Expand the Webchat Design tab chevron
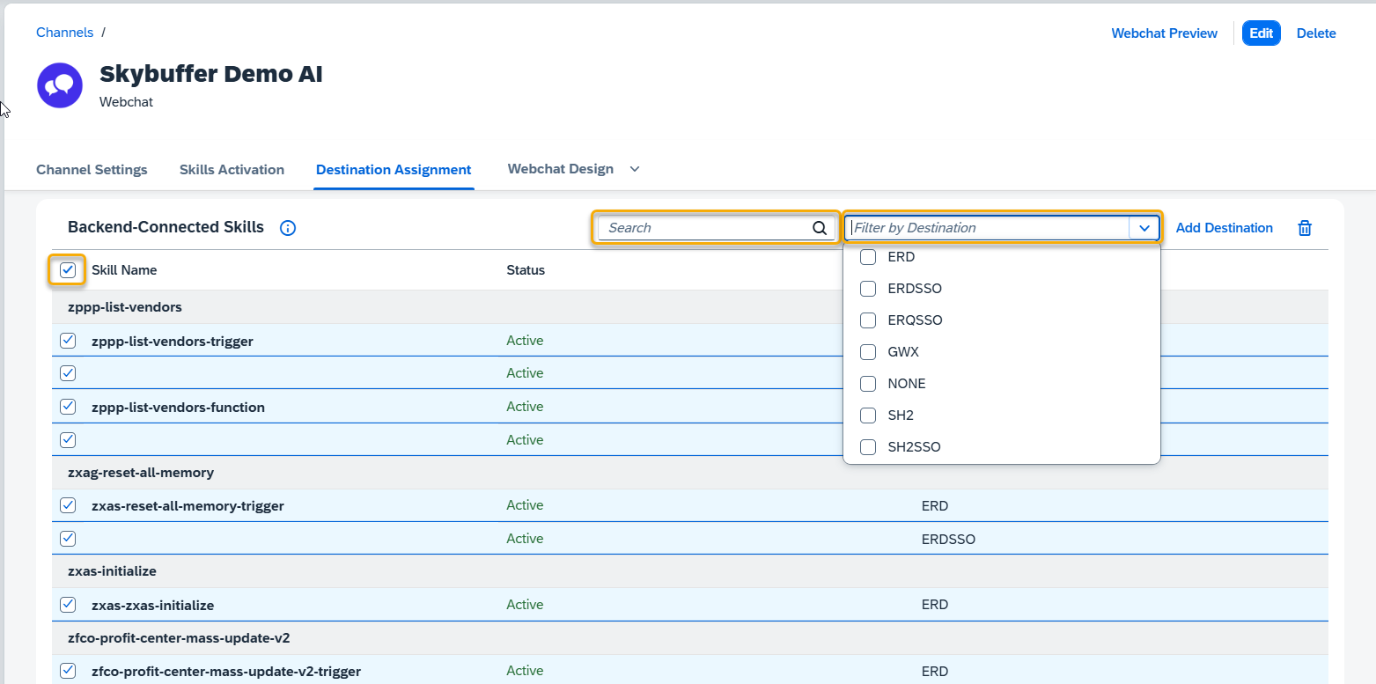 point(634,169)
